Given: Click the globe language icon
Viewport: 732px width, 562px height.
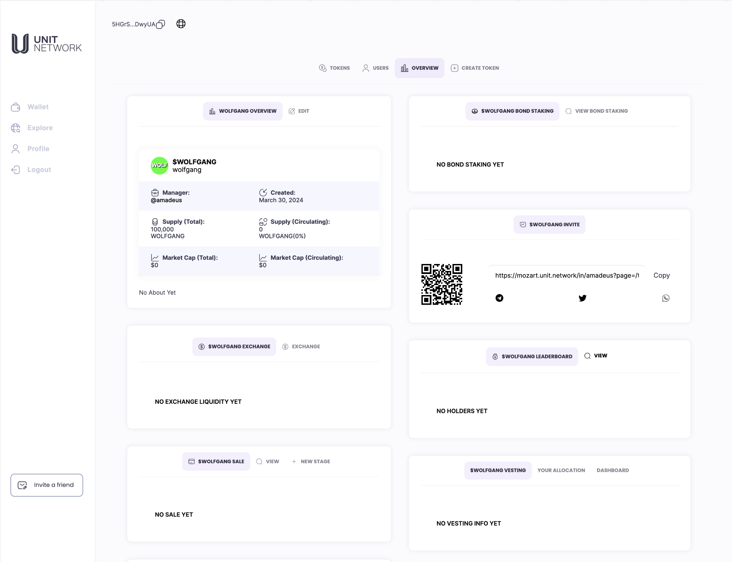Looking at the screenshot, I should coord(181,24).
